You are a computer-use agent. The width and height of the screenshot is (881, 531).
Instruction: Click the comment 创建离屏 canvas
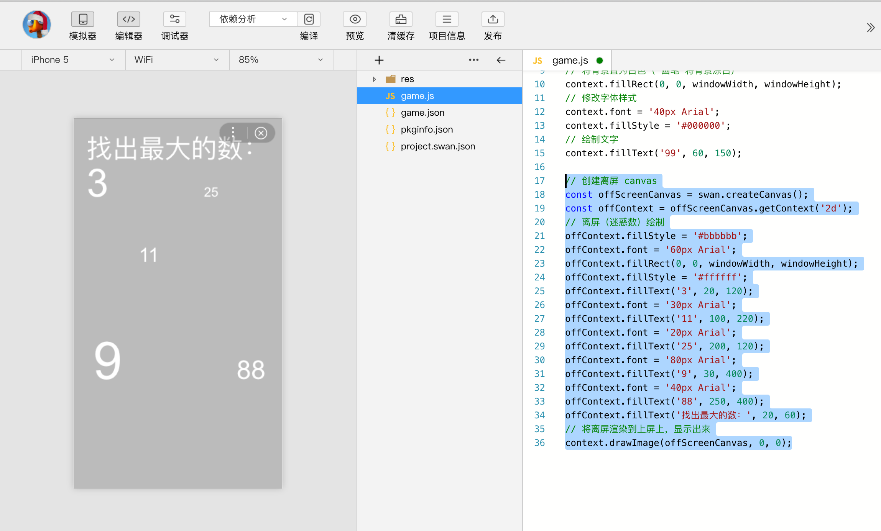point(611,181)
